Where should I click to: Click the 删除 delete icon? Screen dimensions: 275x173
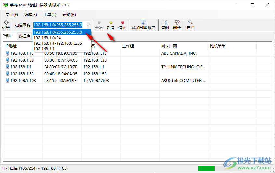(177, 25)
